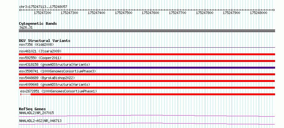Select the 3q26.31 band label

click(26, 28)
